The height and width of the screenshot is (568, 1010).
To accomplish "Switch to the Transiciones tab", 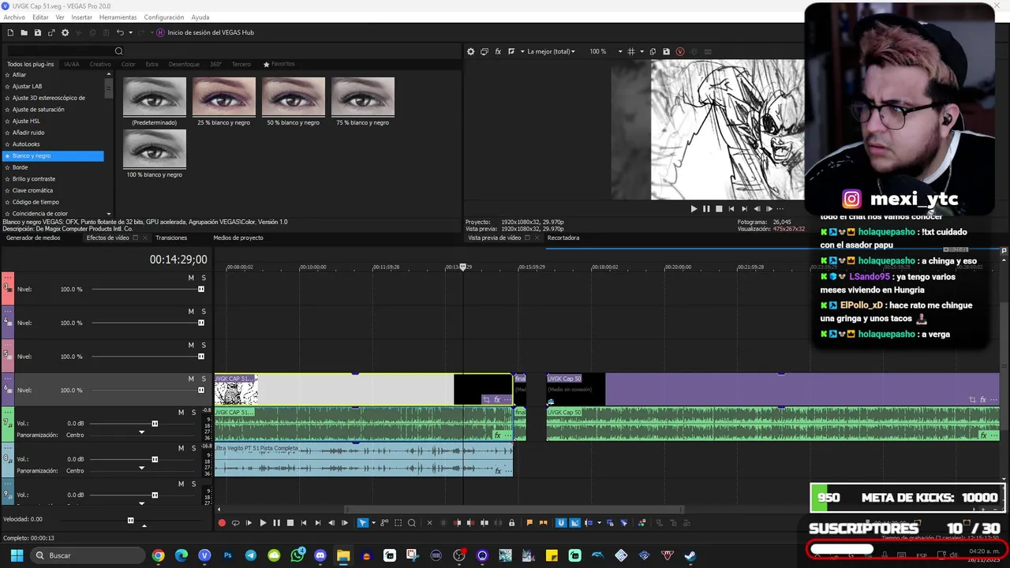I will (x=171, y=237).
